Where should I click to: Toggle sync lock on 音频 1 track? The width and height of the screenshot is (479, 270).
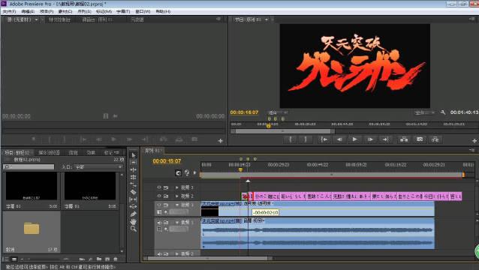[166, 223]
